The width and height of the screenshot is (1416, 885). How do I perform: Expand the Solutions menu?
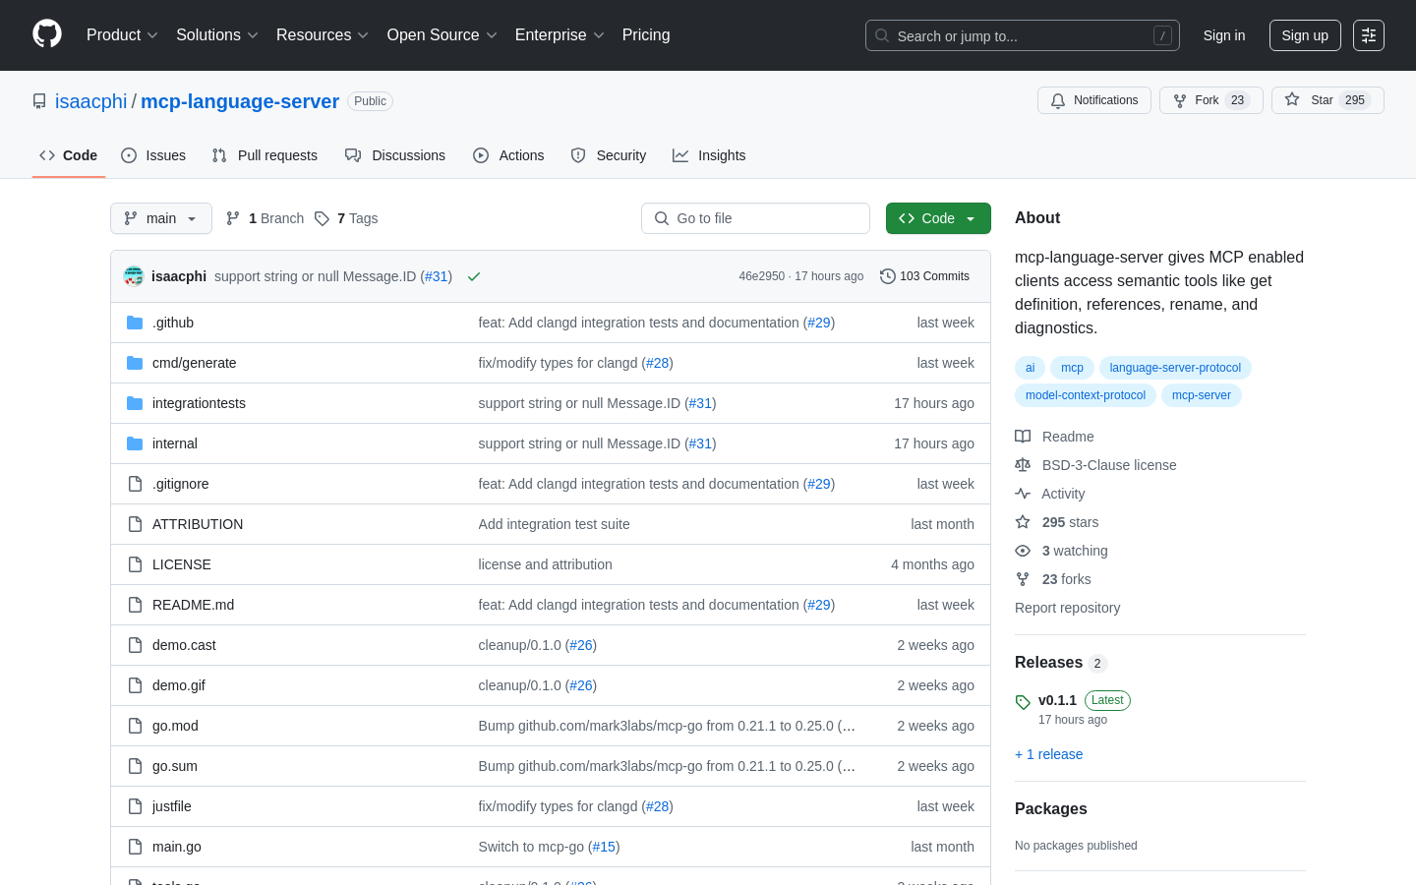[x=217, y=34]
